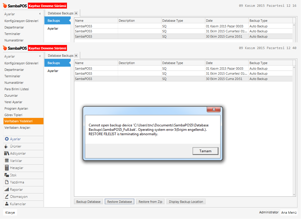
Task: Open Veritabanı Araçları in the sidebar
Action: 17,128
